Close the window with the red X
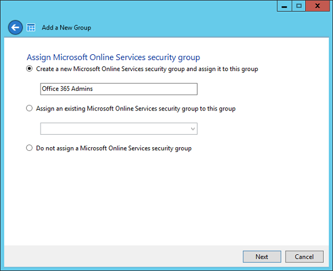Viewport: 333px width, 271px height. [318, 6]
